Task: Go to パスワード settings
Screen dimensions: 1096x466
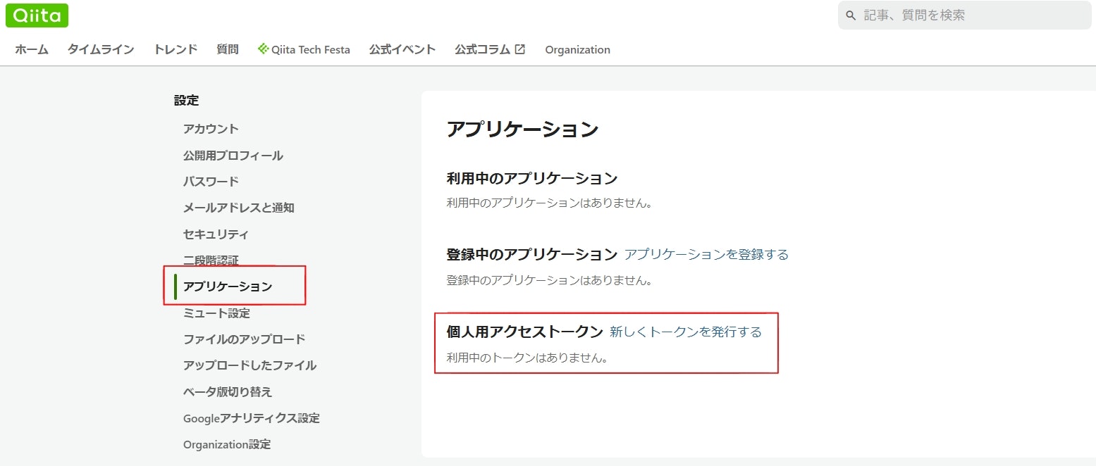Action: (211, 182)
